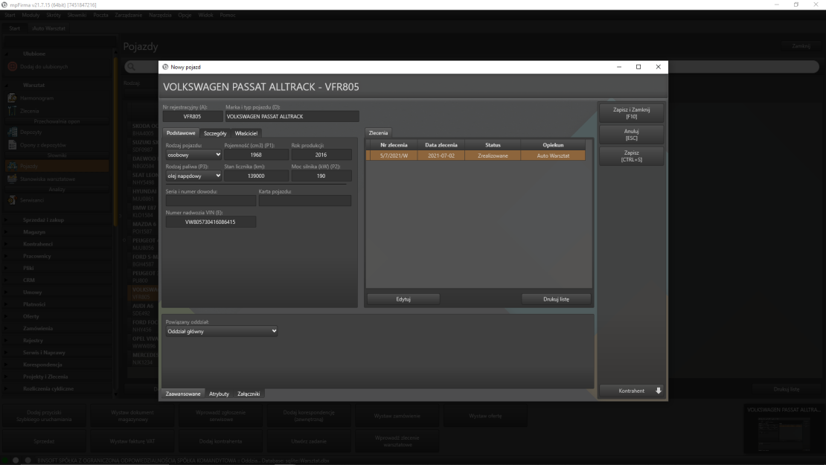Click the Nr rejestracyjny field with VFR805

click(192, 116)
